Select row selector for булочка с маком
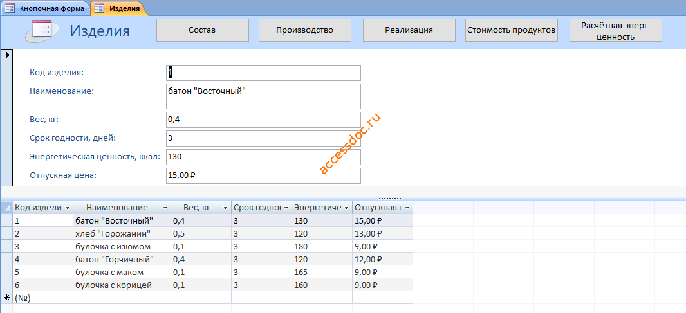 [x=6, y=272]
